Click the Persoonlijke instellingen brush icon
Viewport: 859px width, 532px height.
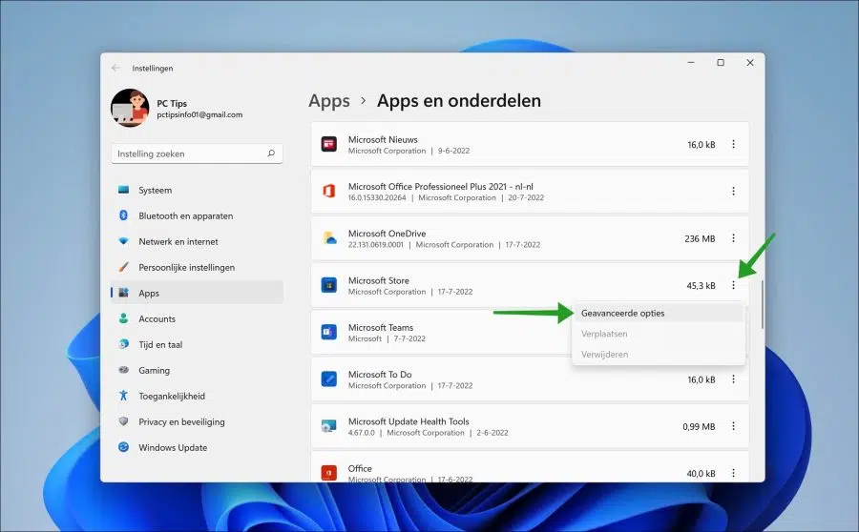pos(124,267)
